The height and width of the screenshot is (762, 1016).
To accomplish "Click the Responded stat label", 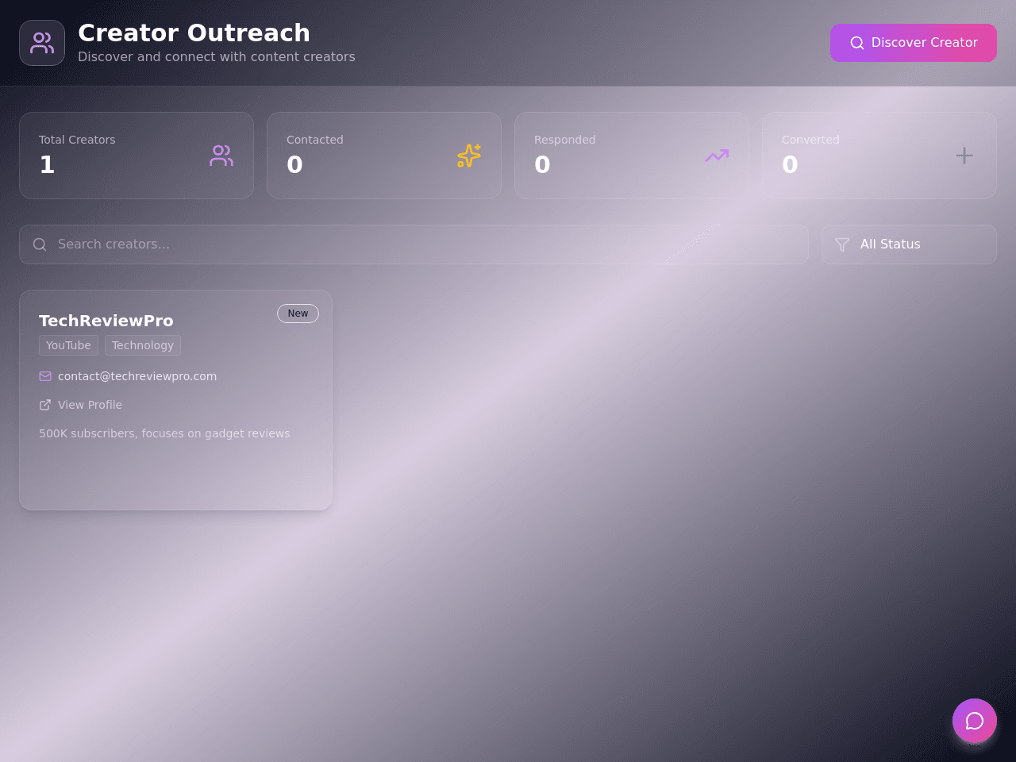I will pos(564,140).
